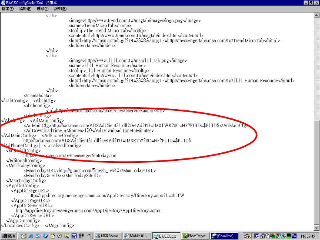This screenshot has height=240, width=320.
Task: Launch Windows Media Player from Quick Launch
Action: tap(60, 236)
